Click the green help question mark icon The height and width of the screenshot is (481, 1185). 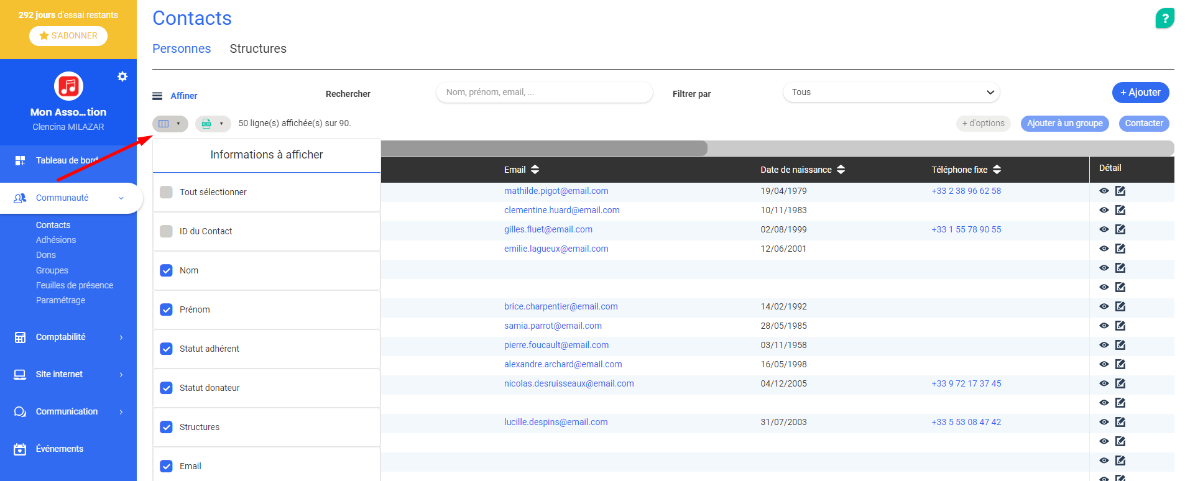click(x=1164, y=19)
